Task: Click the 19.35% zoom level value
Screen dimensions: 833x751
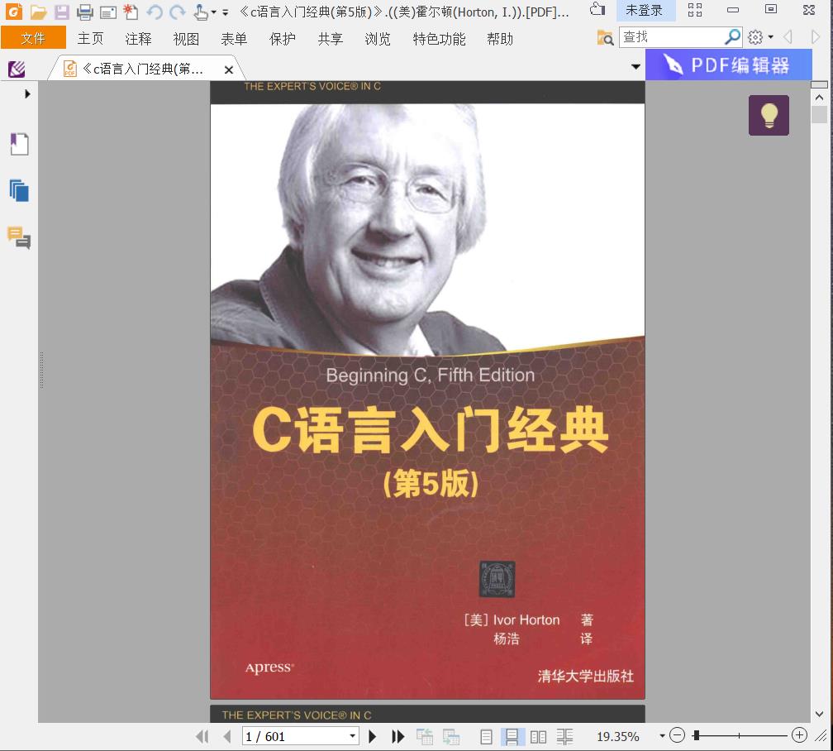Action: 618,737
